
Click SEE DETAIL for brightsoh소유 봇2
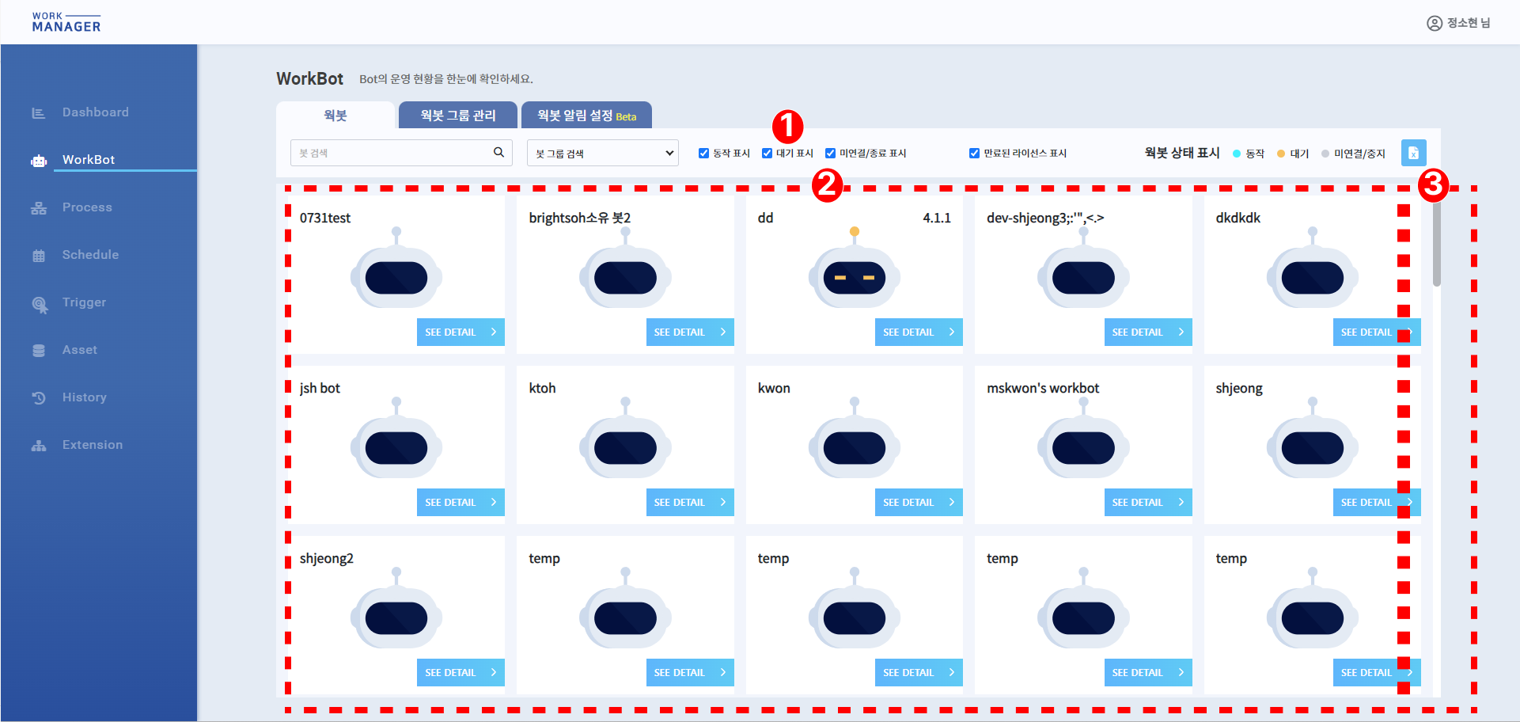pos(690,332)
